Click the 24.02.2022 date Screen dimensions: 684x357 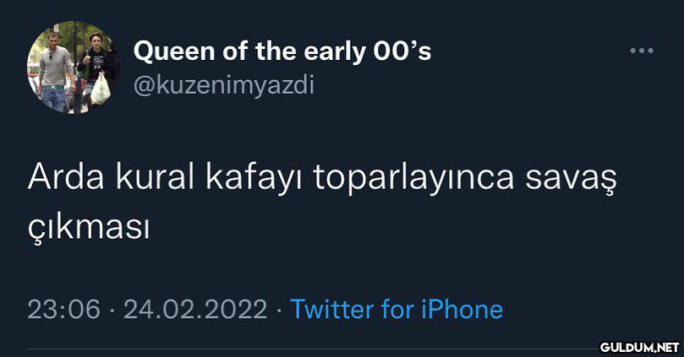point(195,309)
